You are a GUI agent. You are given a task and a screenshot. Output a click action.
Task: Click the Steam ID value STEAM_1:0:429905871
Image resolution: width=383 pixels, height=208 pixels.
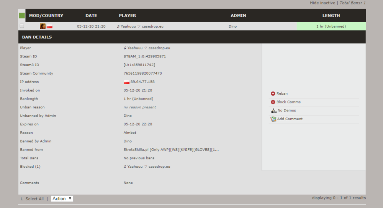click(145, 56)
